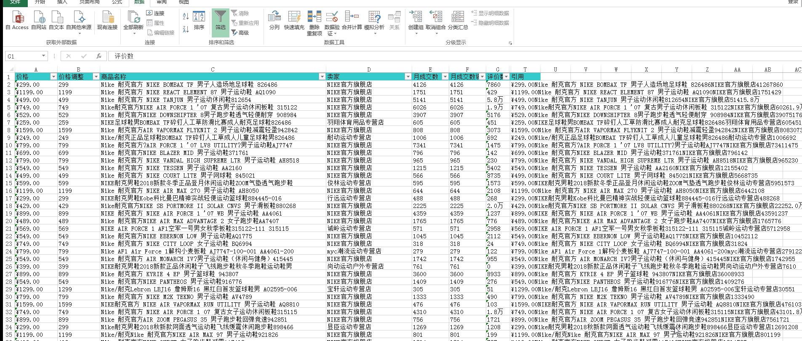Screen dimensions: 802x341
Task: Switch to the 公式 (Formulas) tab
Action: coord(117,2)
